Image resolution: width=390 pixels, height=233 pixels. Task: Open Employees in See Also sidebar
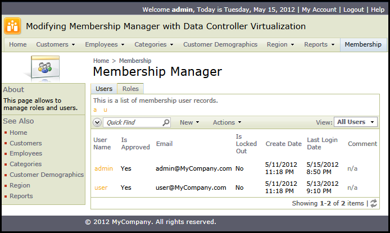(26, 153)
